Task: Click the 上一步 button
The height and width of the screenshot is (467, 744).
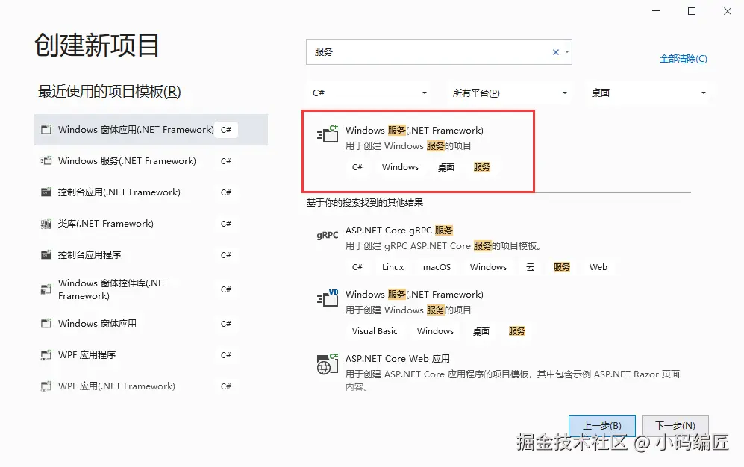Action: [602, 426]
